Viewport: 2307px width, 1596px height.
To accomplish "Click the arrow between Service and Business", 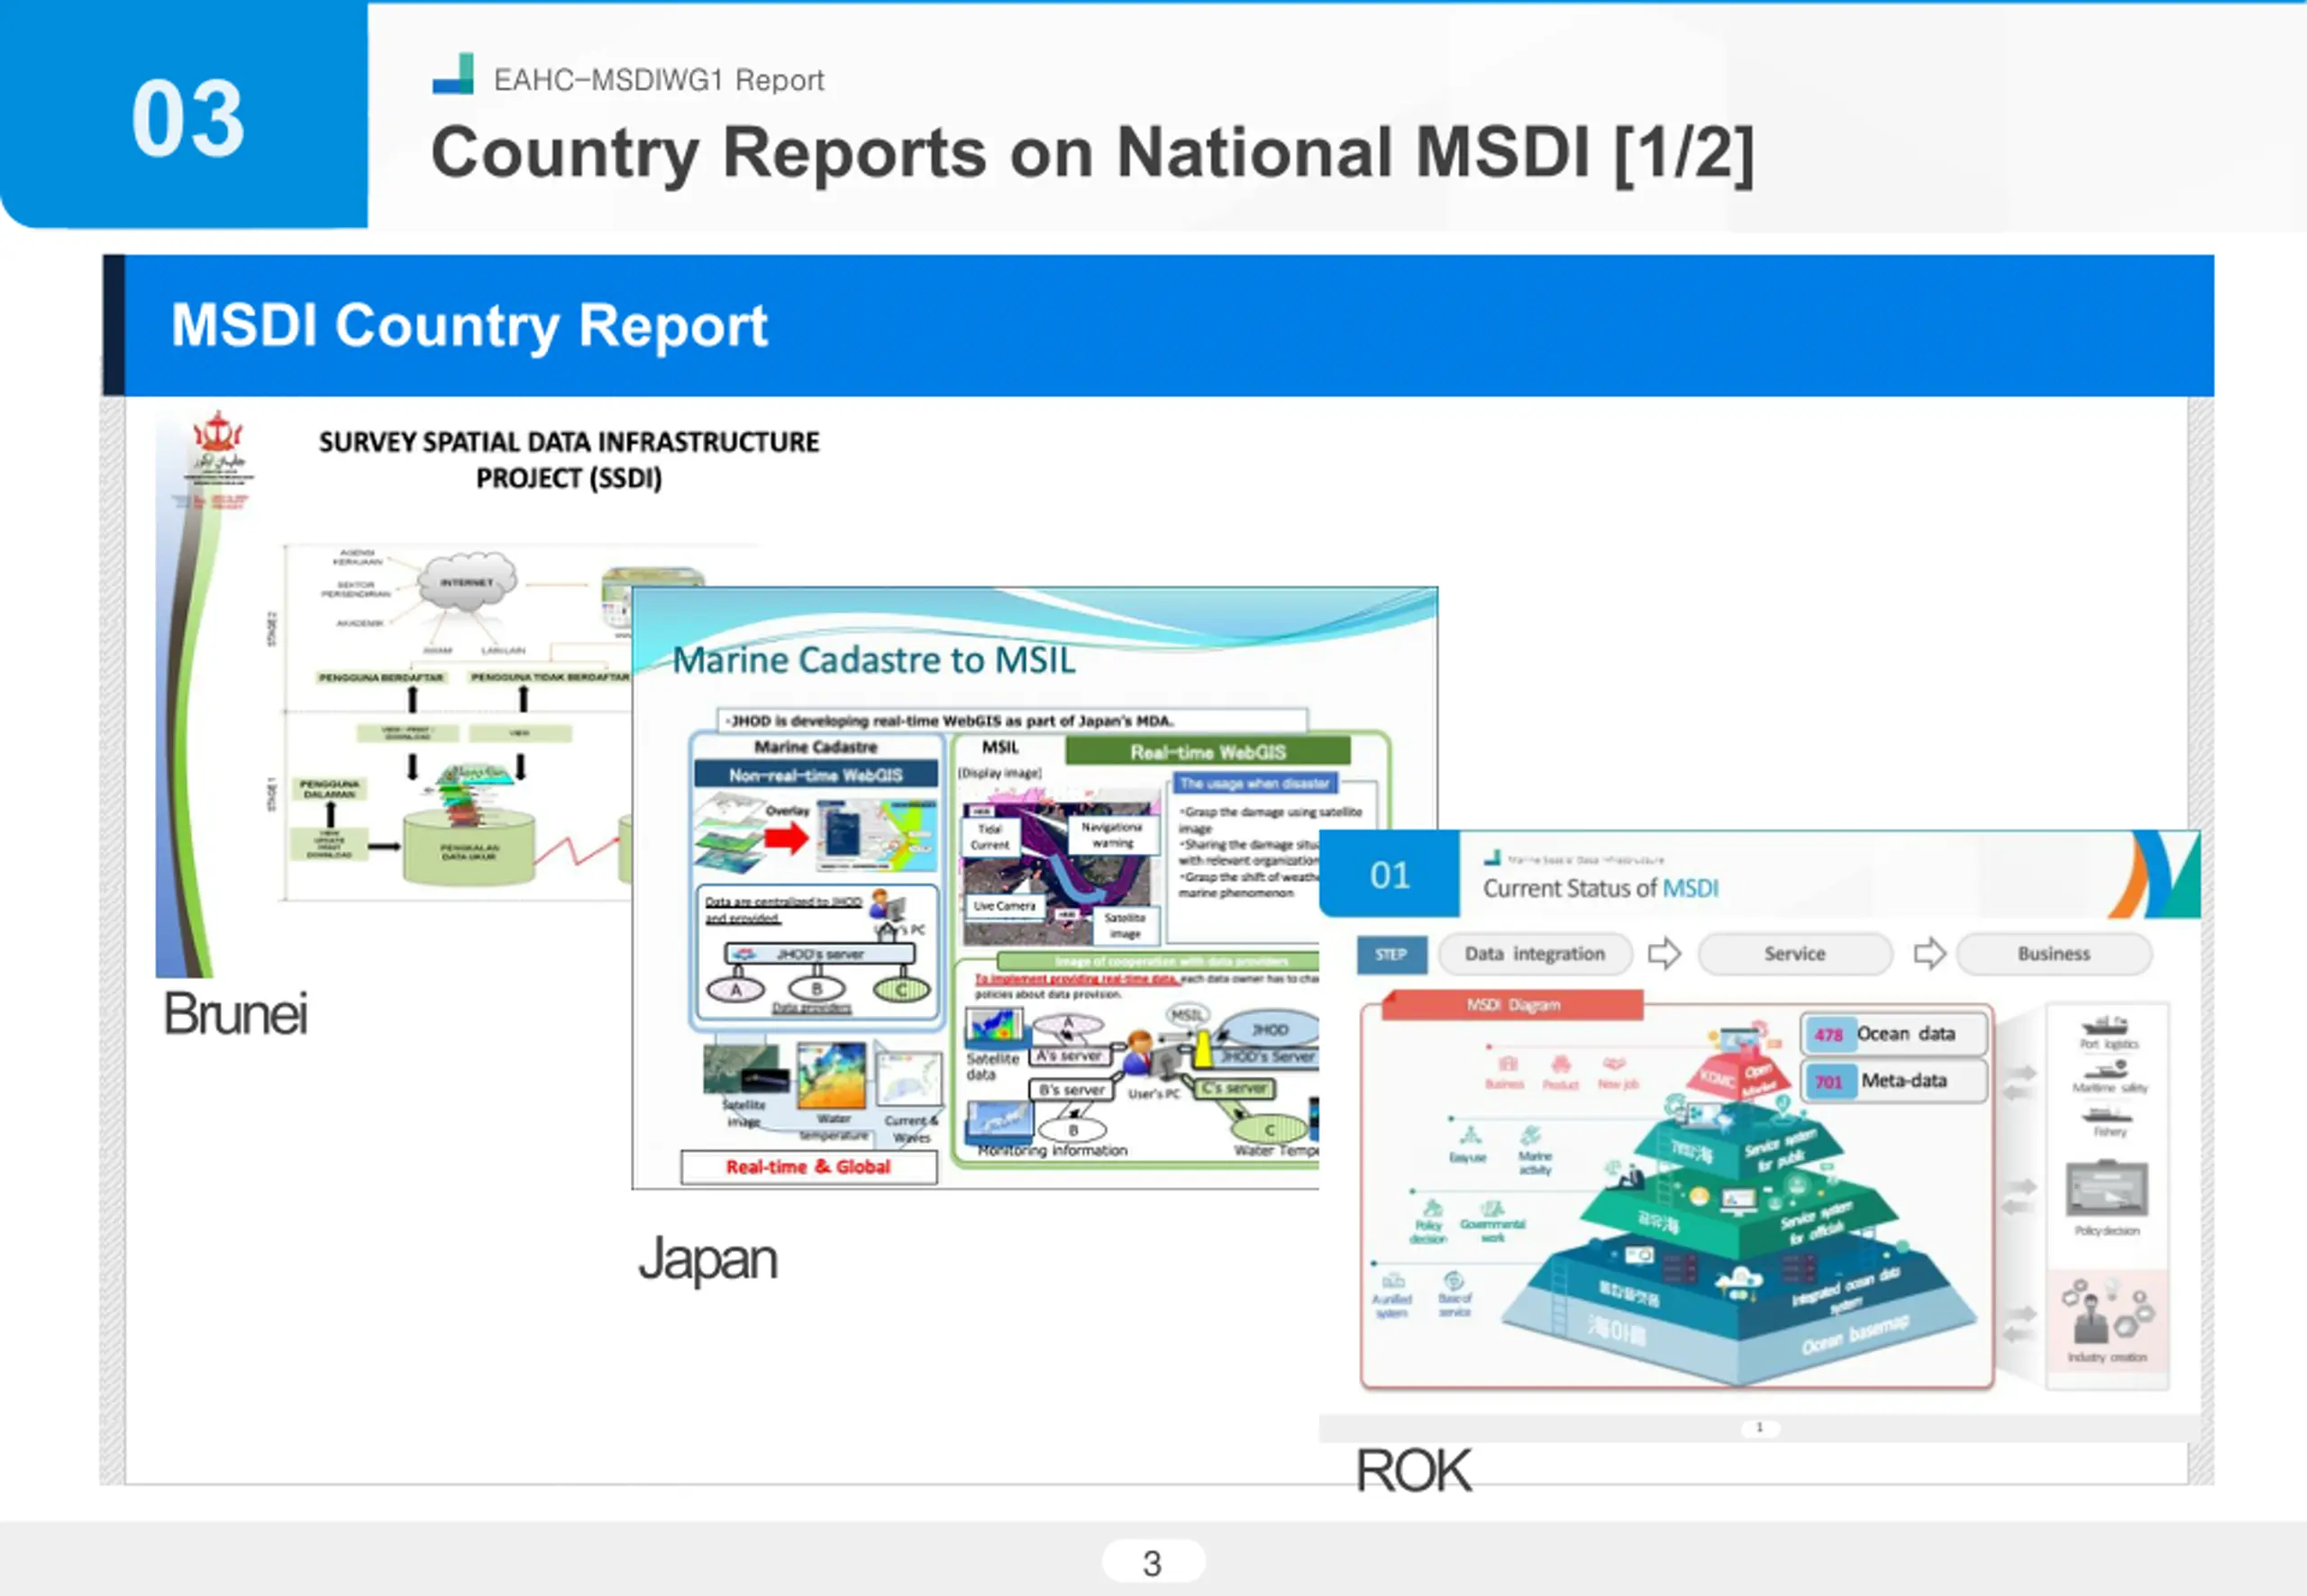I will (x=1929, y=953).
